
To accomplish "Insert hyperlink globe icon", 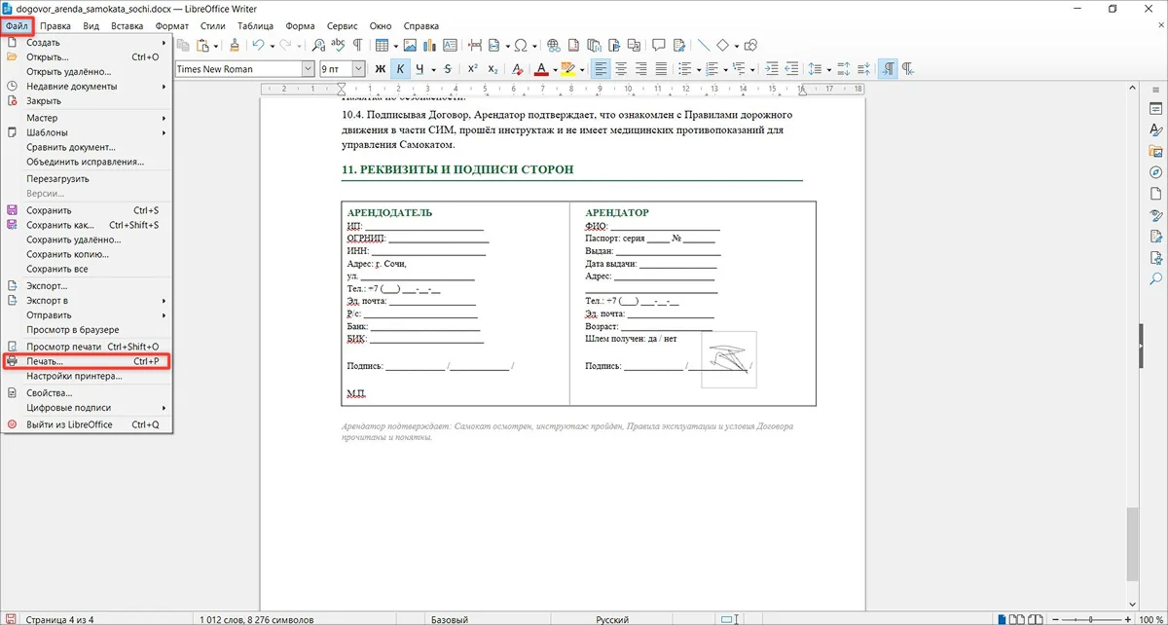I will [553, 45].
